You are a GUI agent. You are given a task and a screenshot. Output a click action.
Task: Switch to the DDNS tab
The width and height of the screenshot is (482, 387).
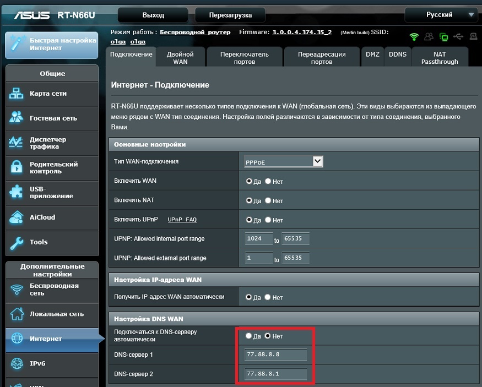coord(397,54)
